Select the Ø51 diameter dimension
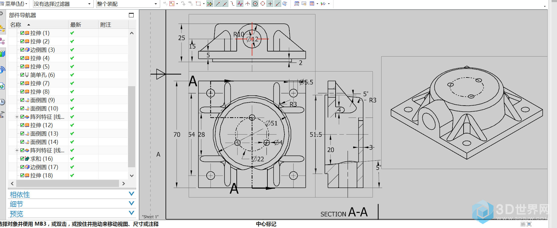The image size is (557, 228). (272, 123)
